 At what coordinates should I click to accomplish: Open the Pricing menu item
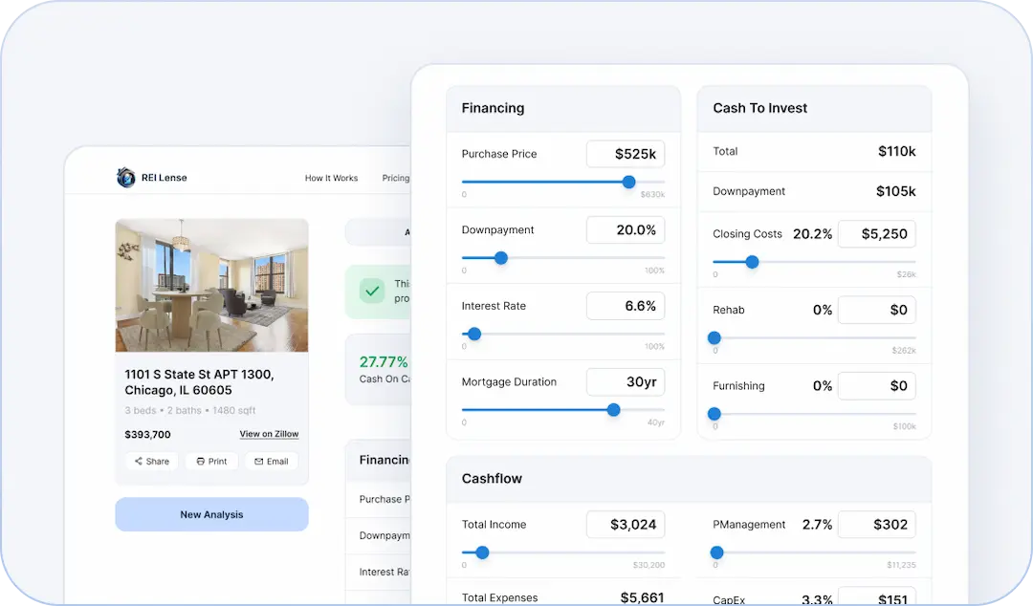coord(395,179)
